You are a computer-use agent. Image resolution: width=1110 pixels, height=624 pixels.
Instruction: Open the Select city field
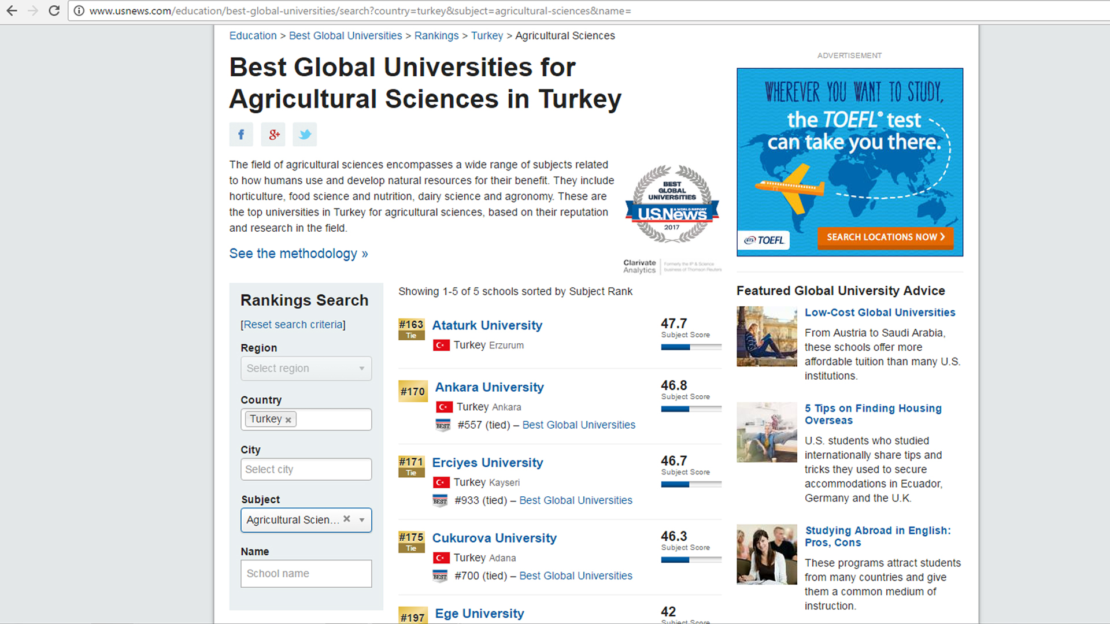(x=306, y=469)
